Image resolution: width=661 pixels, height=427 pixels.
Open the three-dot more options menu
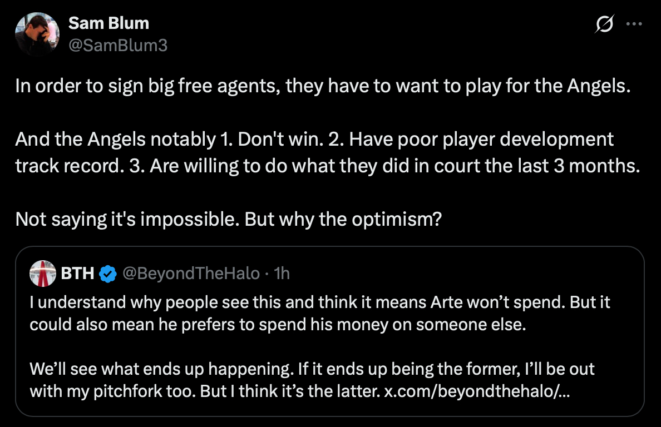634,24
